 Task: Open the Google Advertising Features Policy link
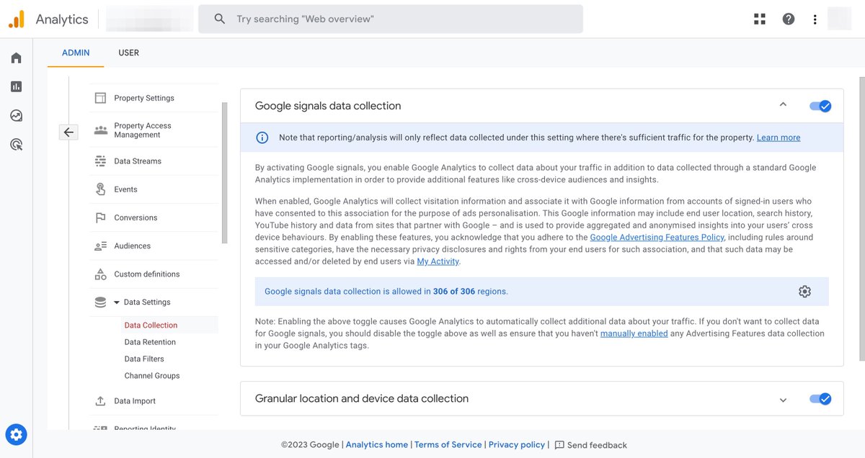pos(656,237)
